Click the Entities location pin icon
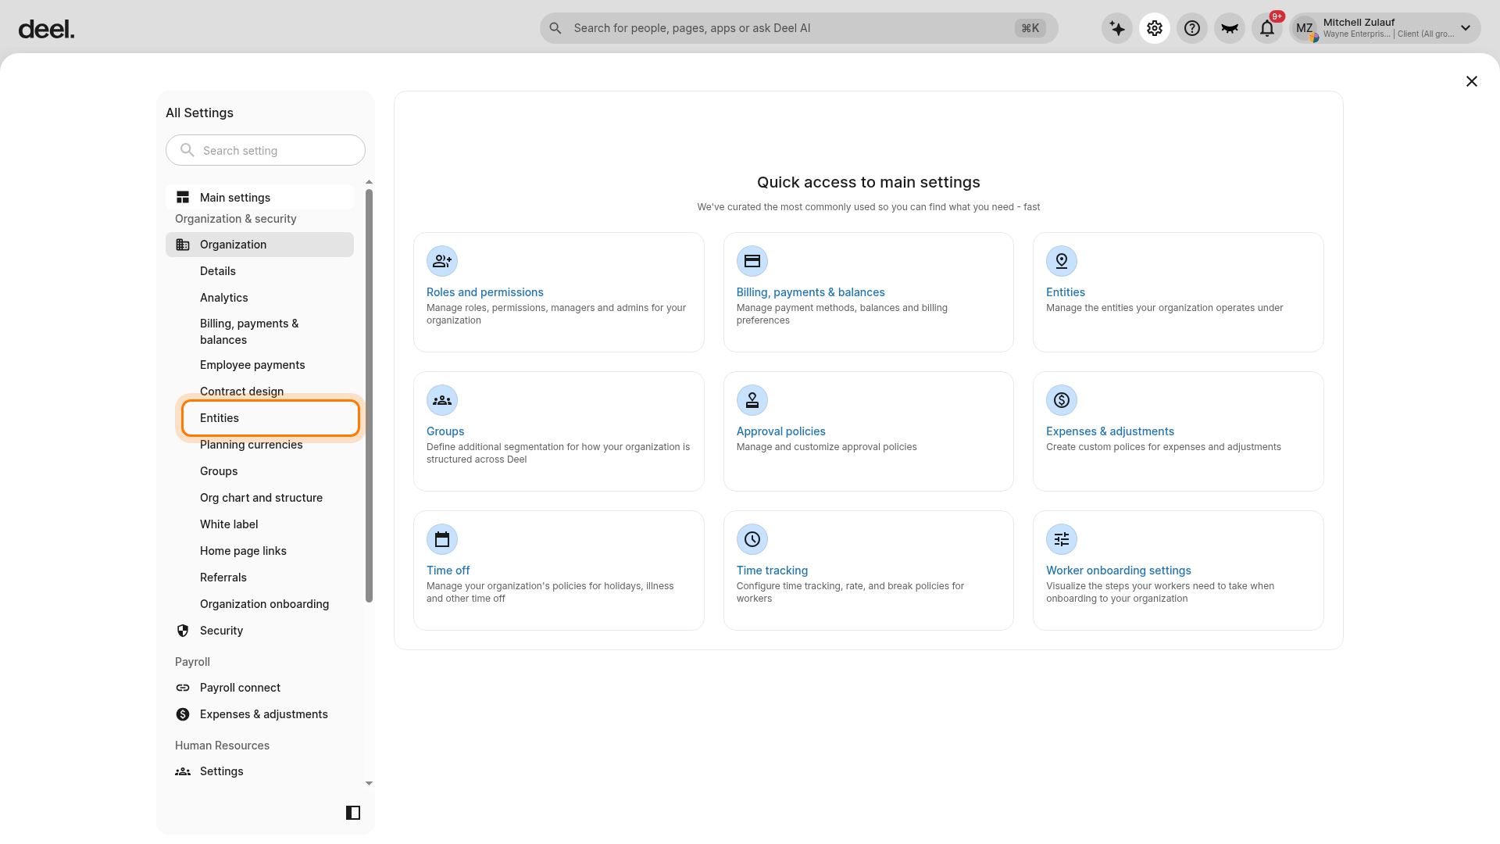Image resolution: width=1500 pixels, height=844 pixels. coord(1062,261)
